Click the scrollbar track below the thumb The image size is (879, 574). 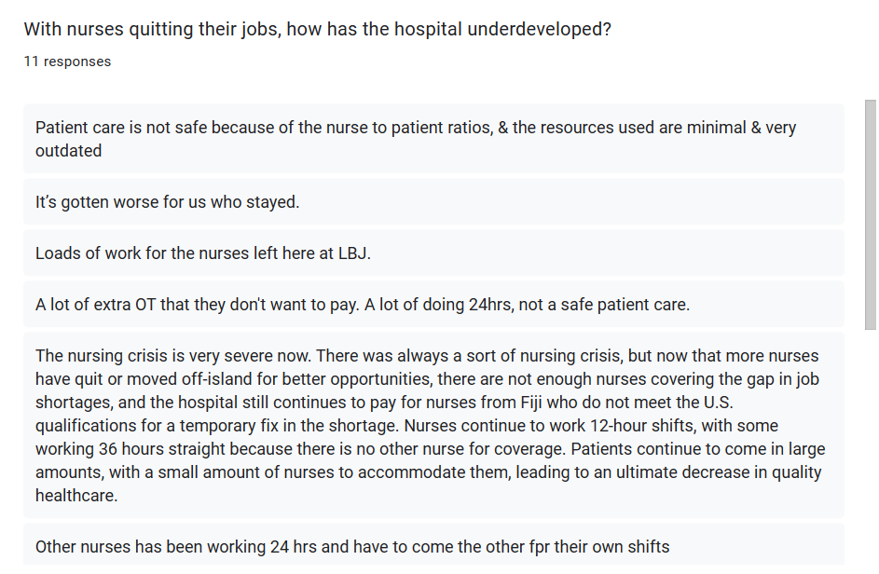(870, 447)
